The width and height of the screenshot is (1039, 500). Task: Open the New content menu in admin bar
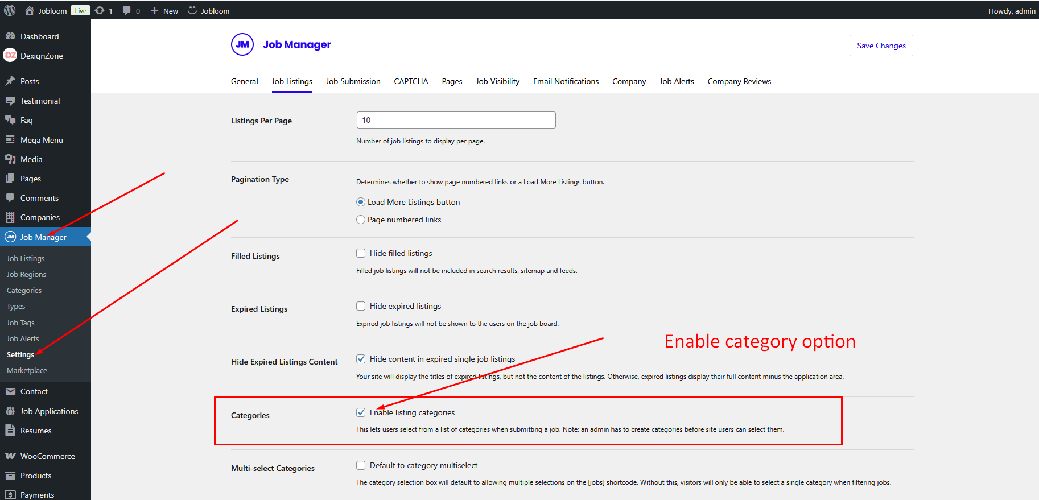164,11
